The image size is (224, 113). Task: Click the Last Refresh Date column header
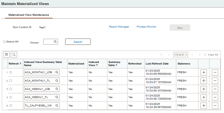click(x=157, y=64)
